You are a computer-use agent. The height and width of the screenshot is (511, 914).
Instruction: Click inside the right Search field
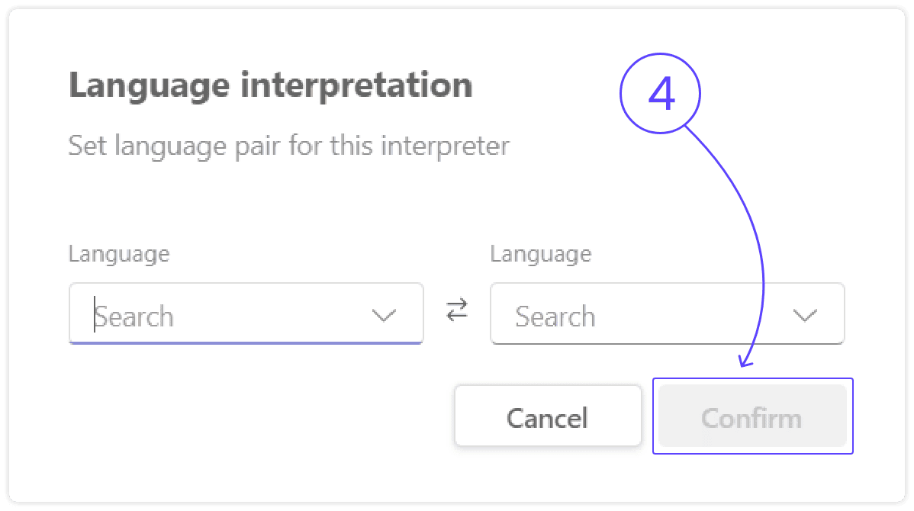coord(610,313)
